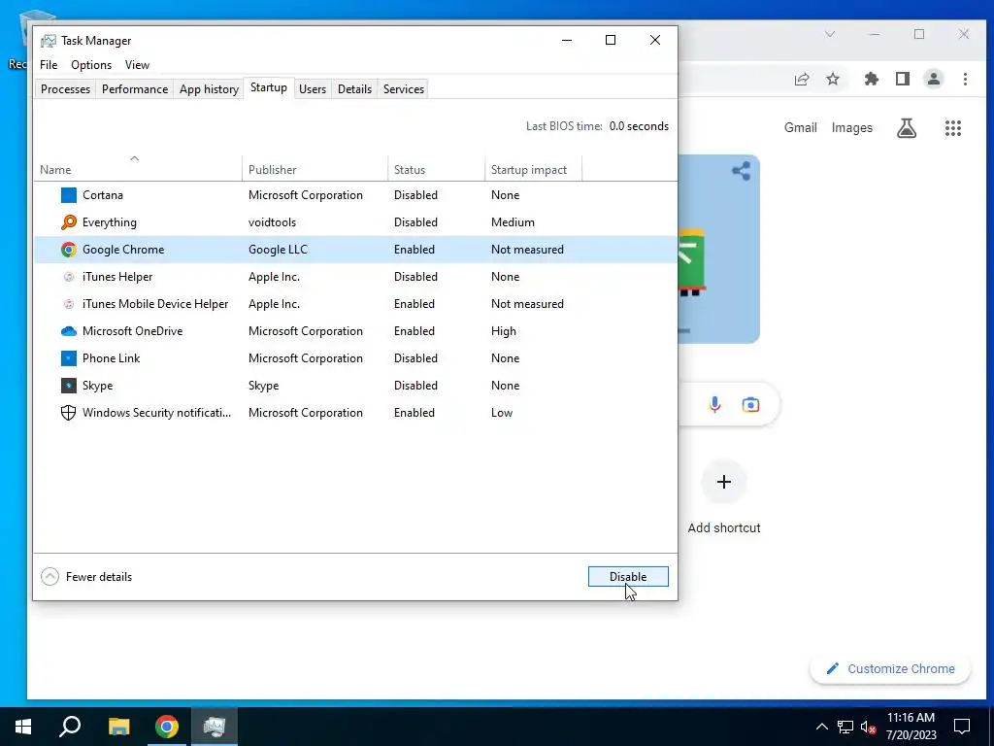The image size is (994, 746).
Task: Open File Explorer from taskbar
Action: (x=118, y=727)
